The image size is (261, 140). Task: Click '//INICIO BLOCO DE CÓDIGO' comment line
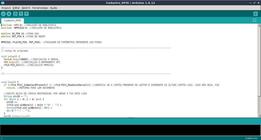[45, 93]
